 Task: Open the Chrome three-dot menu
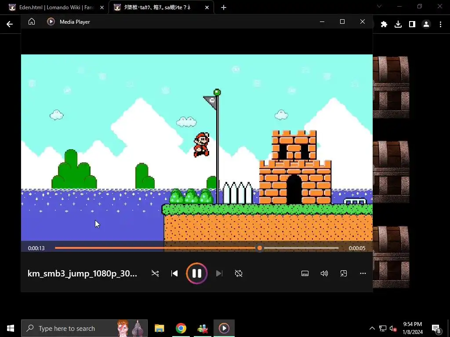[440, 24]
